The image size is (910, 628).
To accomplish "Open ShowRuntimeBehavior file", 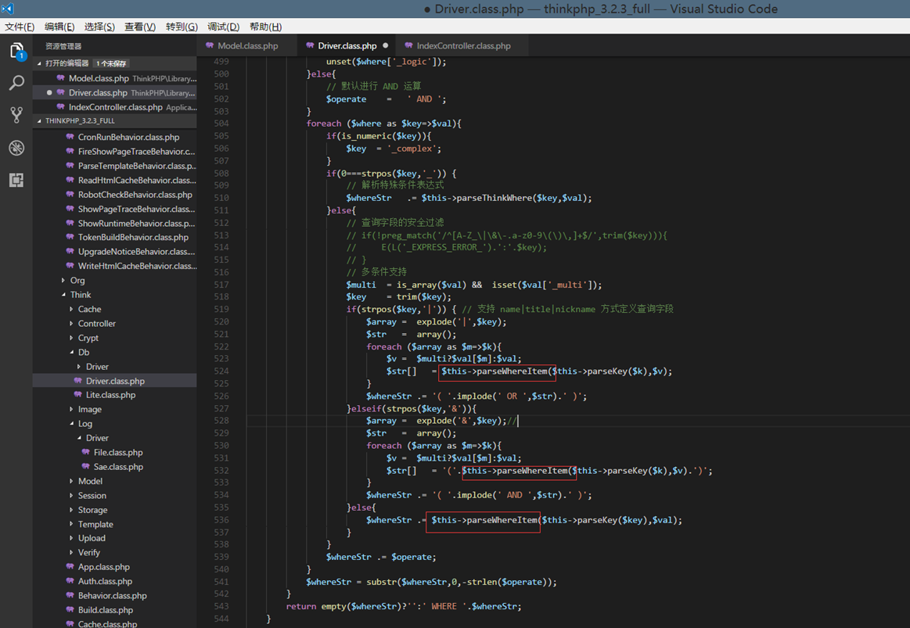I will coord(115,223).
